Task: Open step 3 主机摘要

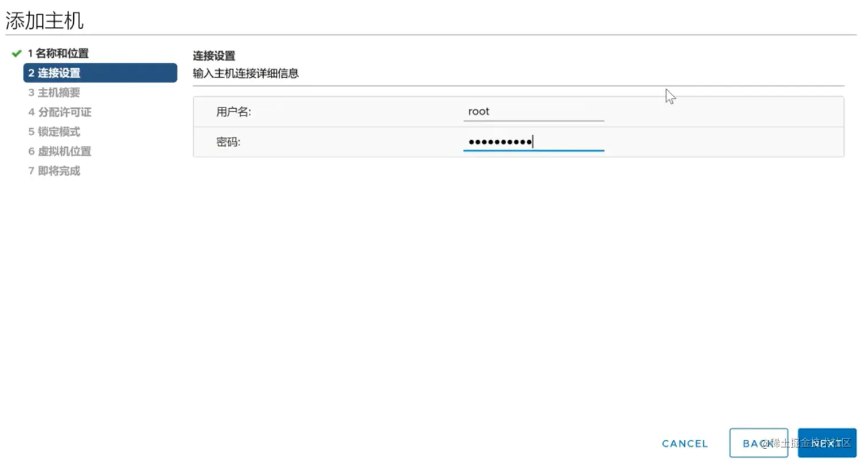Action: pyautogui.click(x=54, y=93)
